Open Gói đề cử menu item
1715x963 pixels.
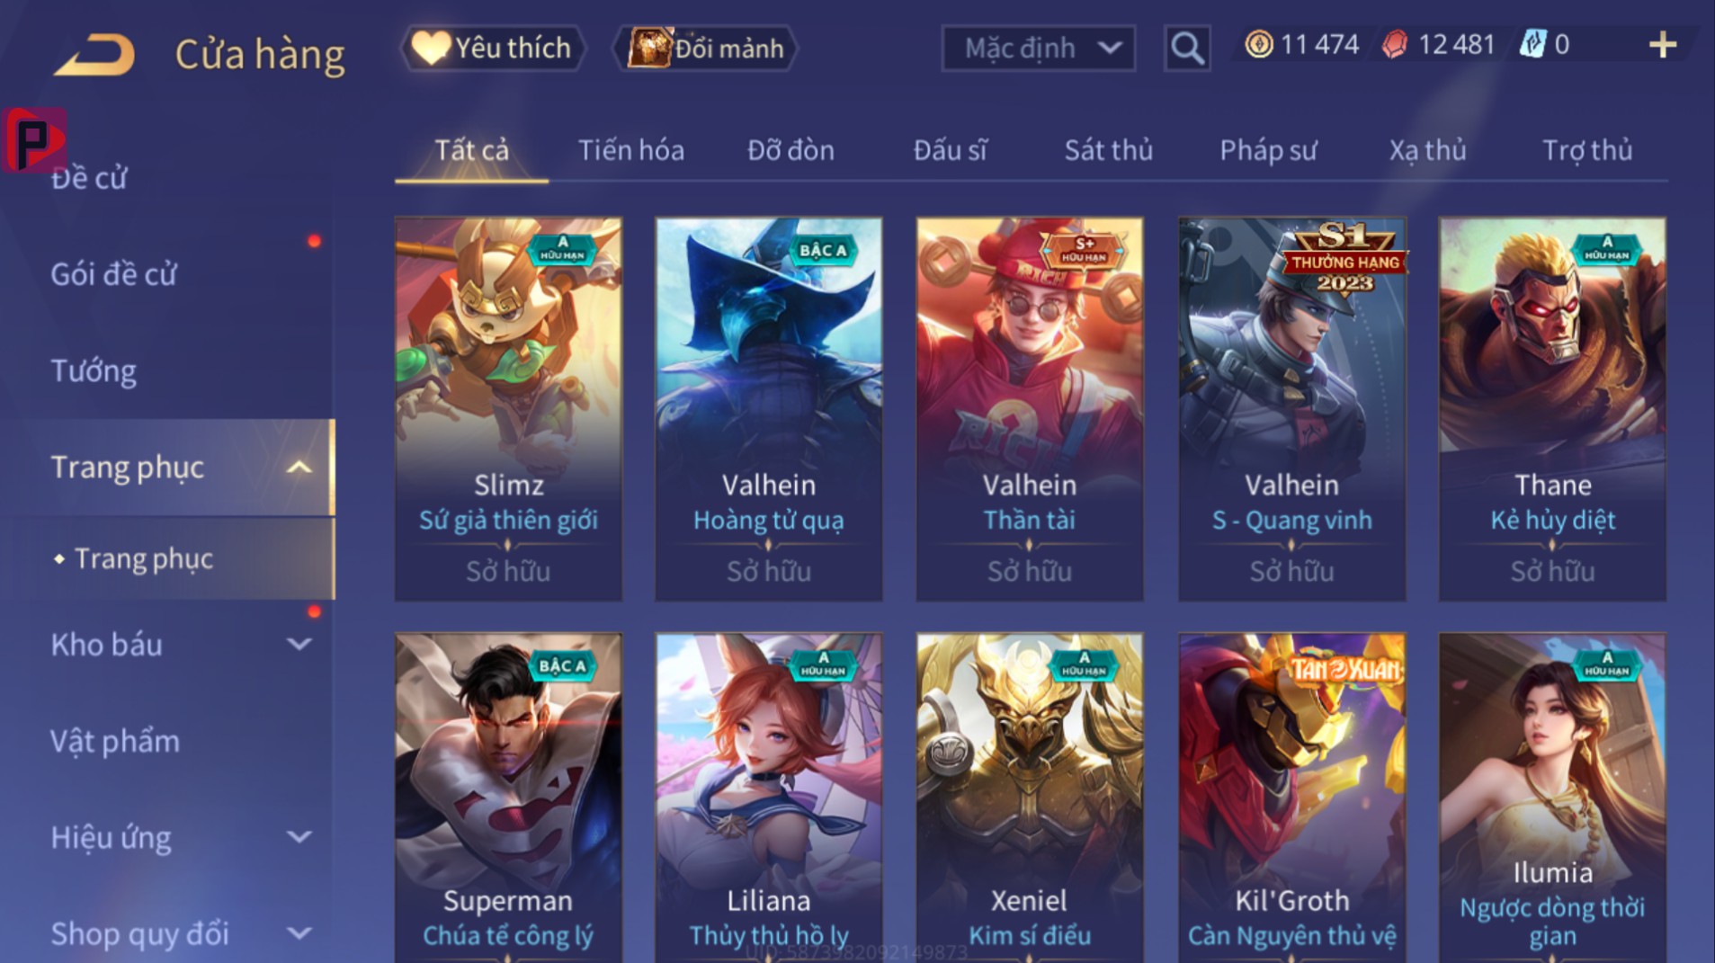click(x=113, y=274)
